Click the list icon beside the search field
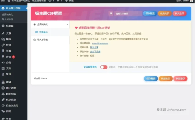195x120 pixels. 111,13
